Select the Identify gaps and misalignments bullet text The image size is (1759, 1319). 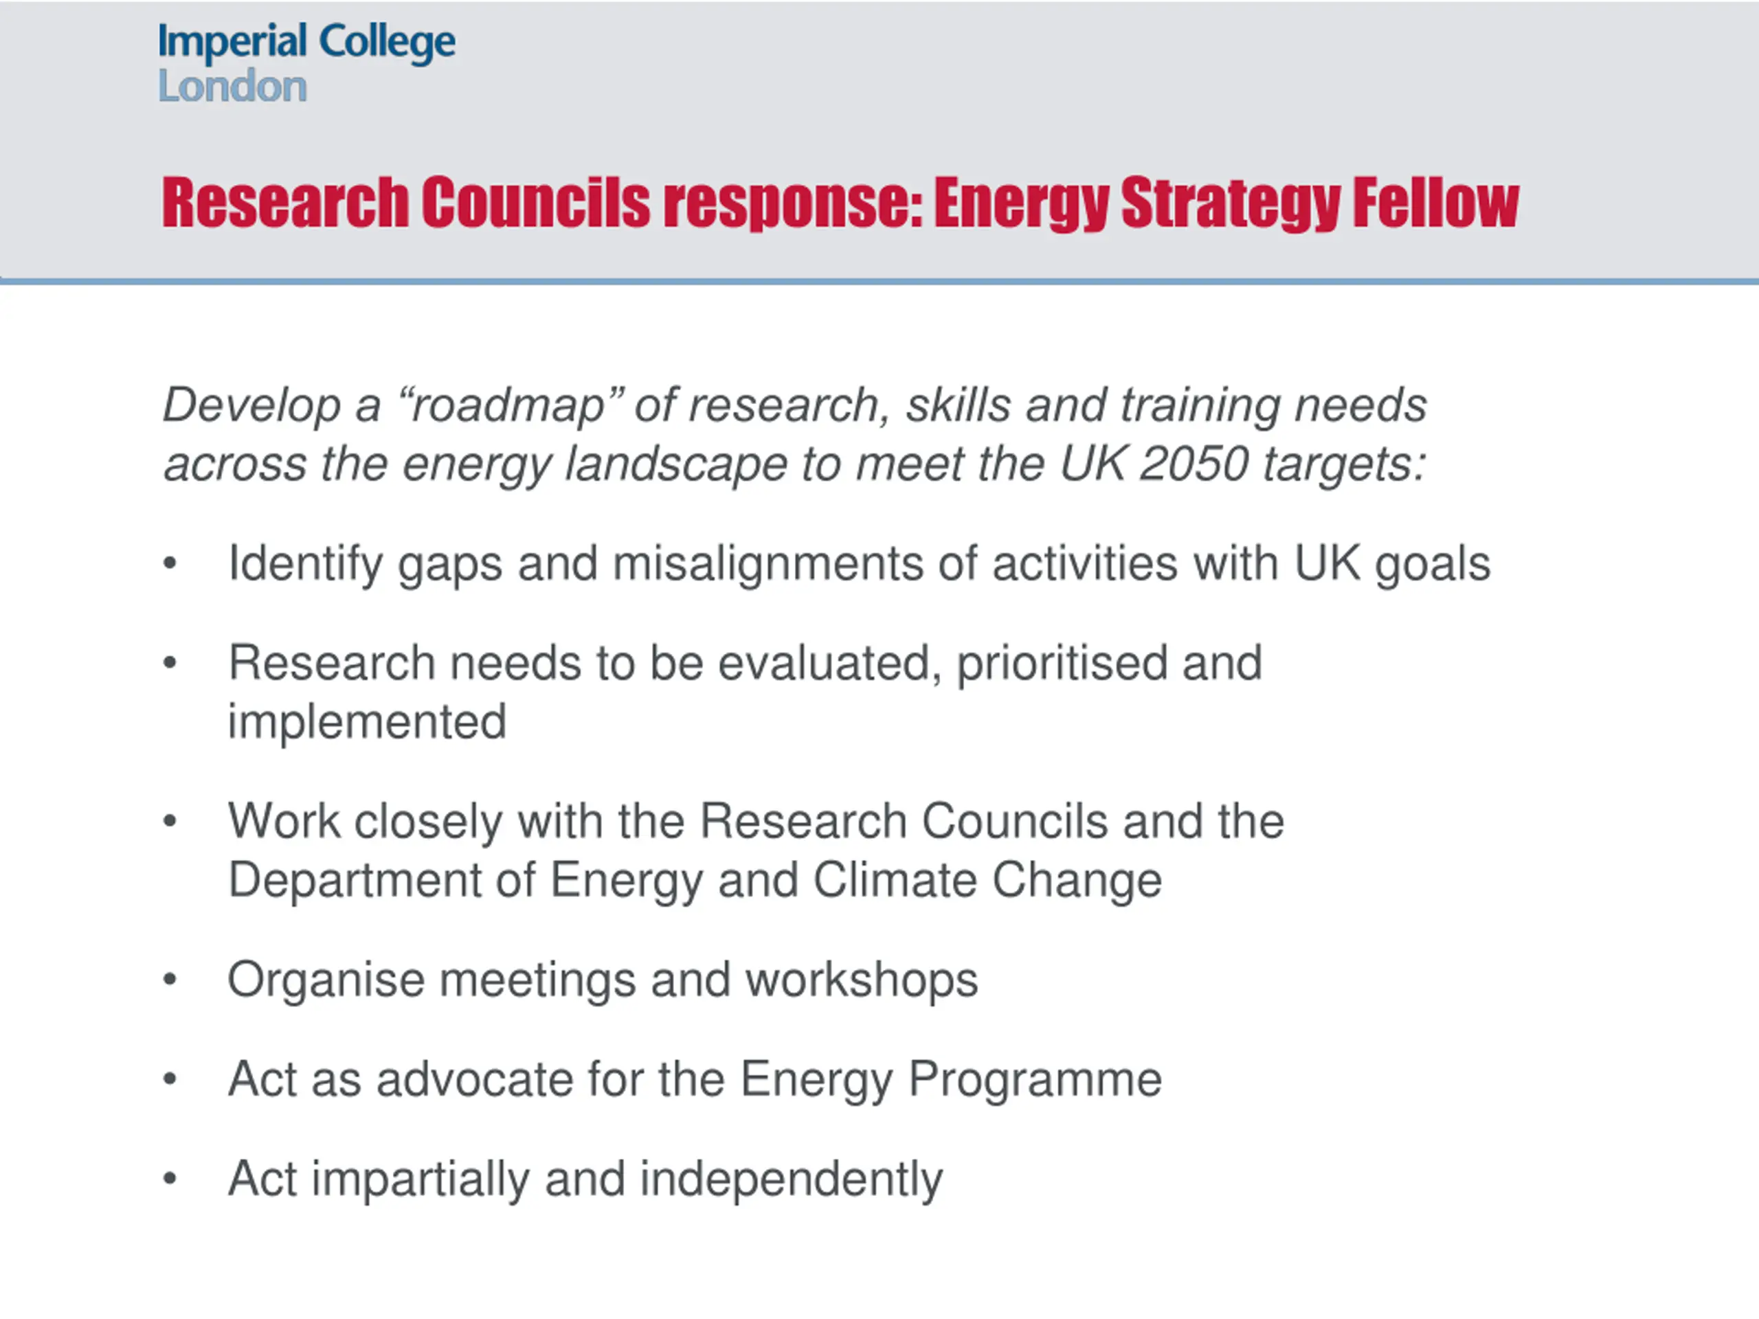pos(860,565)
